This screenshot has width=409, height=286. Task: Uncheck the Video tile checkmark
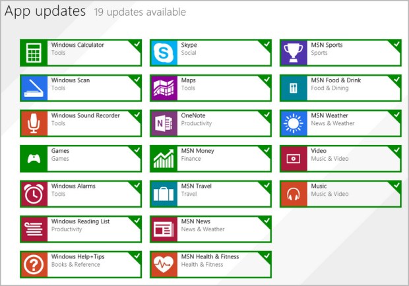[396, 150]
